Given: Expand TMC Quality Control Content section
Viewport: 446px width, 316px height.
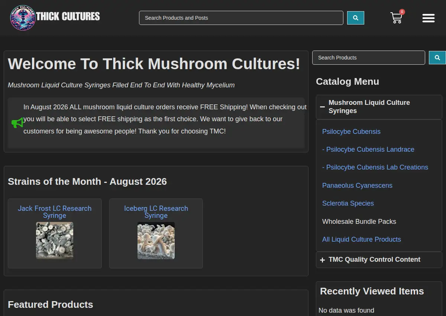Looking at the screenshot, I should coord(379,259).
